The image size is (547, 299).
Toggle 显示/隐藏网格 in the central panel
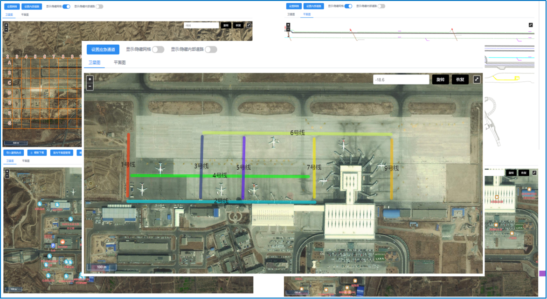click(158, 49)
